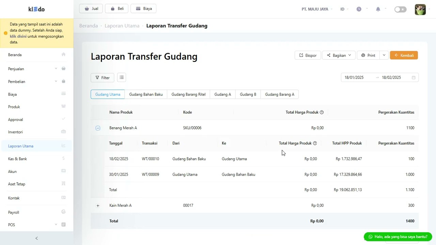Click the SKU/00006 code cell

[192, 128]
